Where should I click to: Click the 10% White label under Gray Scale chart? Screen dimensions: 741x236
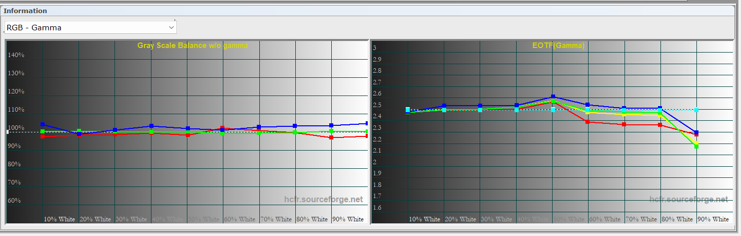[x=59, y=219]
